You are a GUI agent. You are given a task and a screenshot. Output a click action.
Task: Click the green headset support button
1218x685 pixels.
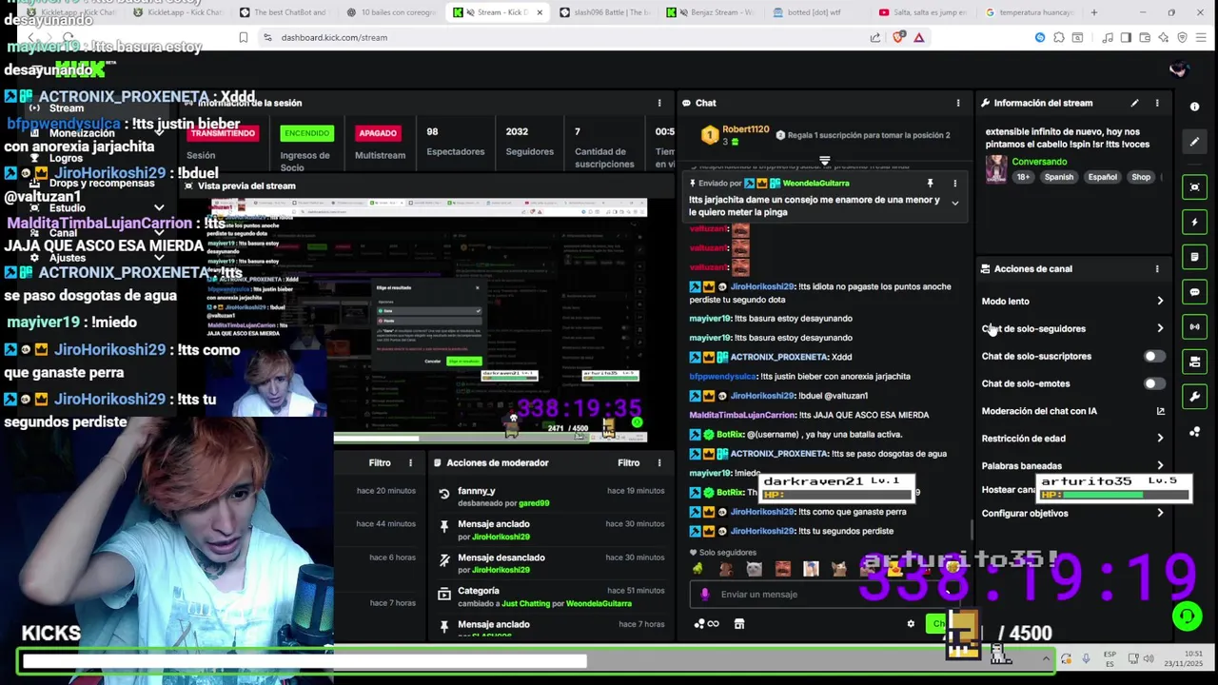point(1187,616)
